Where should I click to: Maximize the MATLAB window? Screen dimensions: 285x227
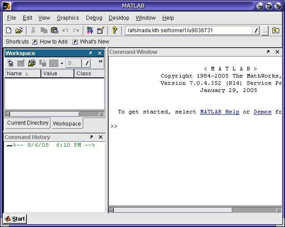click(269, 6)
